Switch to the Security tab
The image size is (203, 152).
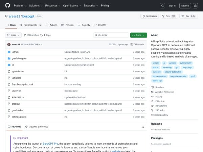[84, 25]
